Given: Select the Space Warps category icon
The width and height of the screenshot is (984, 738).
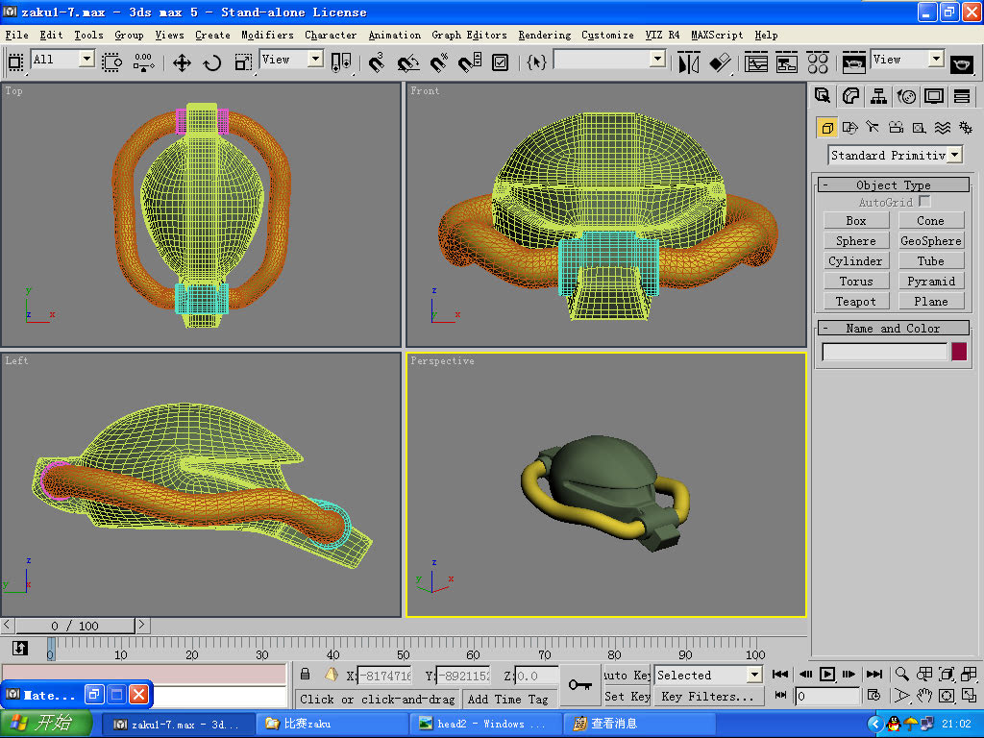Looking at the screenshot, I should [x=943, y=128].
